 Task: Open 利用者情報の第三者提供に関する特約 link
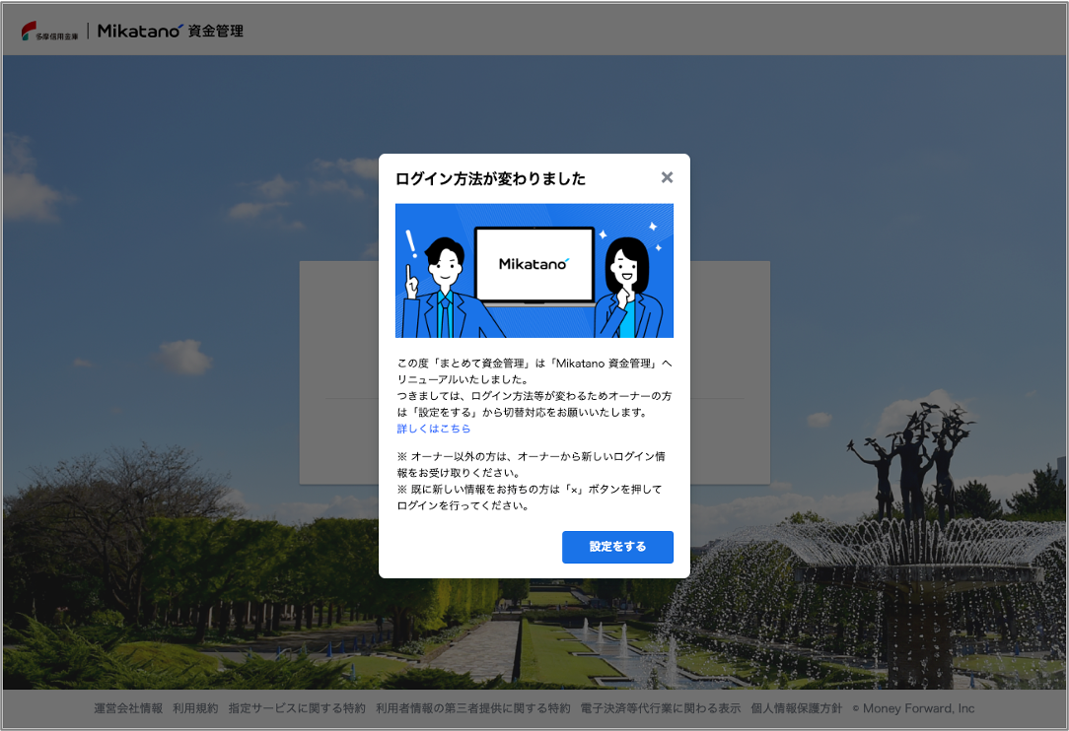[472, 708]
